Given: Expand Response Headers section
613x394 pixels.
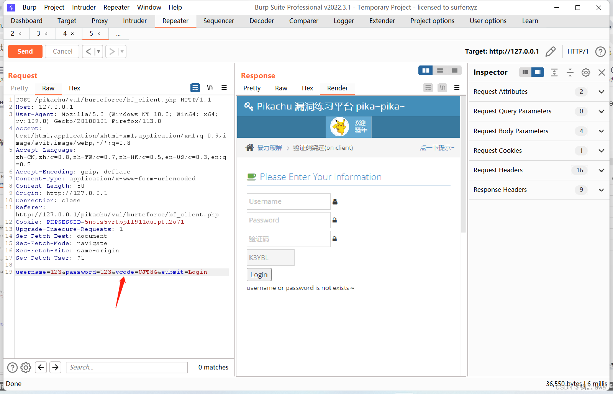Looking at the screenshot, I should pos(601,190).
